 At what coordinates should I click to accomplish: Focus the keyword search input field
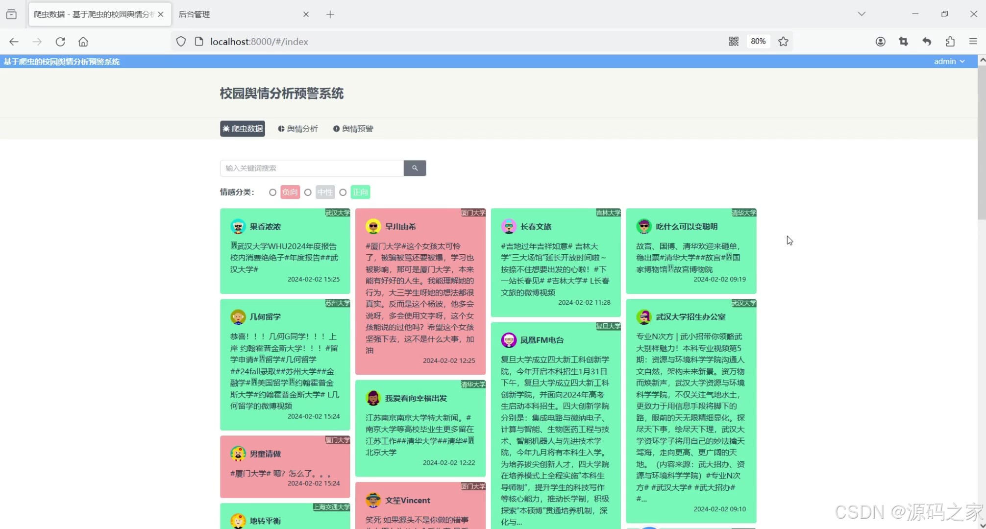tap(312, 168)
